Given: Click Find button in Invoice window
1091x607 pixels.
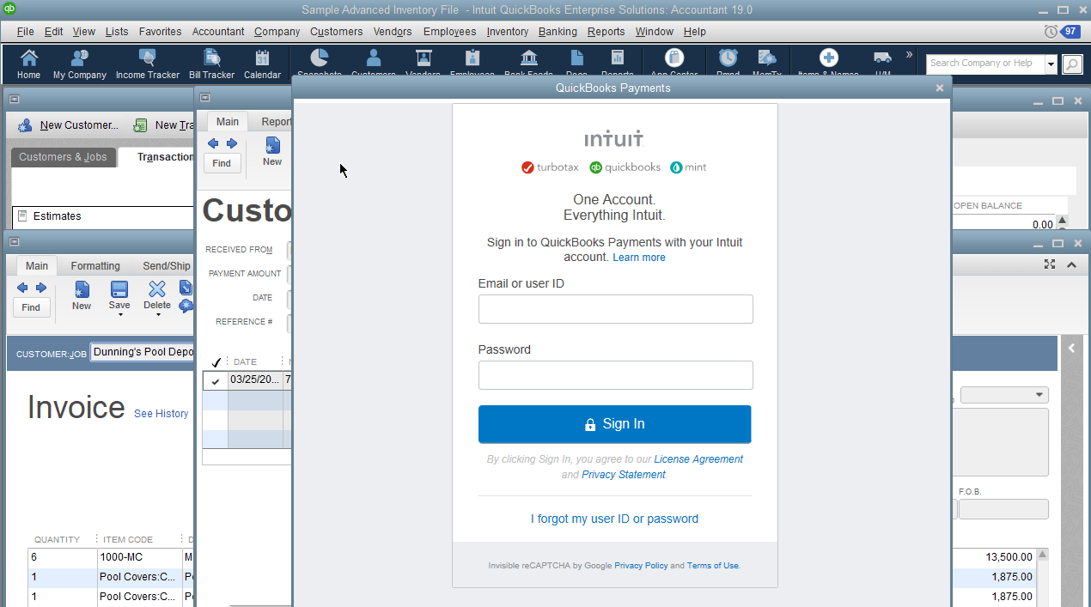Looking at the screenshot, I should (31, 307).
